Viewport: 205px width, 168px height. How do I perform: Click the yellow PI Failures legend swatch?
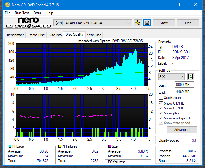60,146
